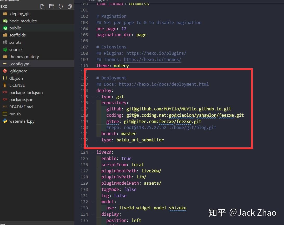Viewport: 284px width, 225px height.
Task: Collapse the live2d code fold
Action: (93, 152)
